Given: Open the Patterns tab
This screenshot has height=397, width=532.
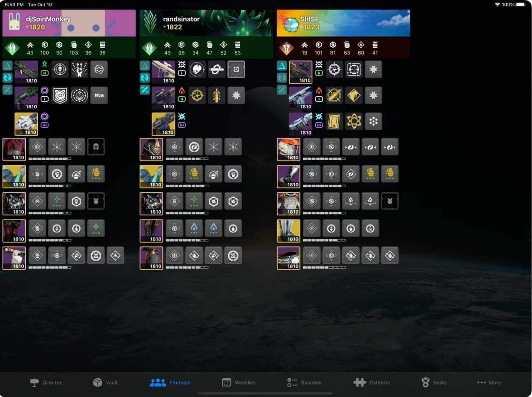Looking at the screenshot, I should (372, 382).
